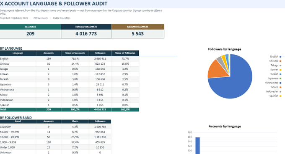Select the Chinese row label in language table
Image resolution: width=285 pixels, height=154 pixels.
point(5,64)
